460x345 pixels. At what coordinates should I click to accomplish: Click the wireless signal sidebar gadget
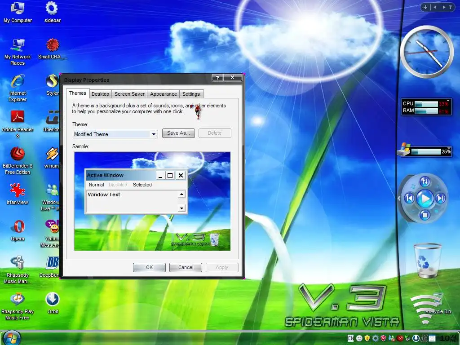point(425,309)
